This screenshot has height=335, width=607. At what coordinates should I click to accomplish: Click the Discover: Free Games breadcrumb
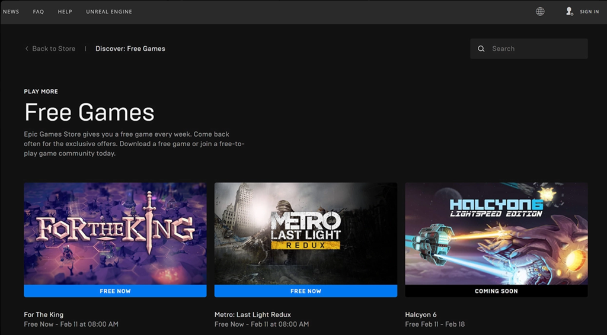130,49
